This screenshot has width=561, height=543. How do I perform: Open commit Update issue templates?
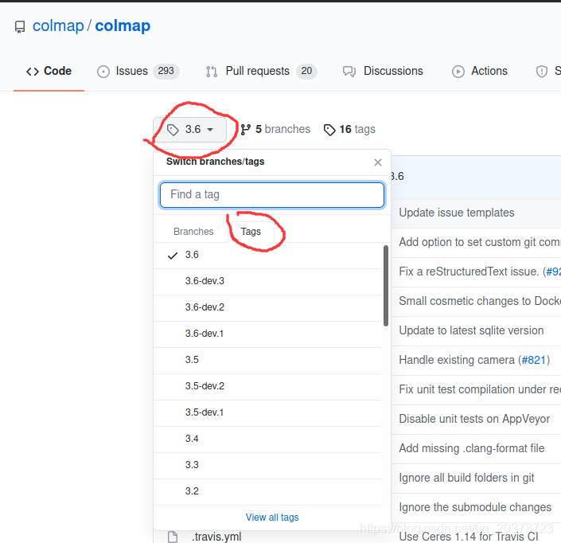[x=457, y=213]
